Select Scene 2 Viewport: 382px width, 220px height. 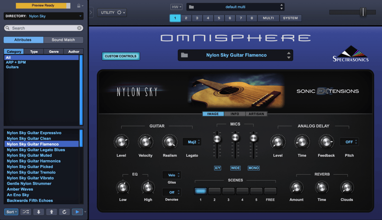[x=214, y=191]
